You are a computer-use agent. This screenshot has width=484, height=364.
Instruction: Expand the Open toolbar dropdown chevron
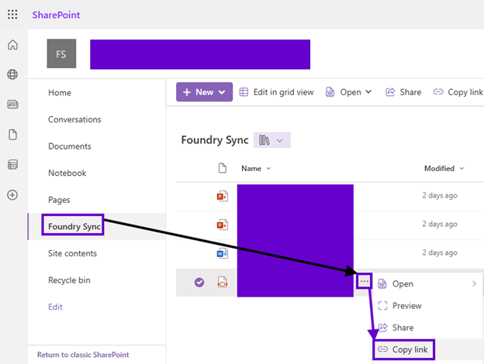click(368, 92)
